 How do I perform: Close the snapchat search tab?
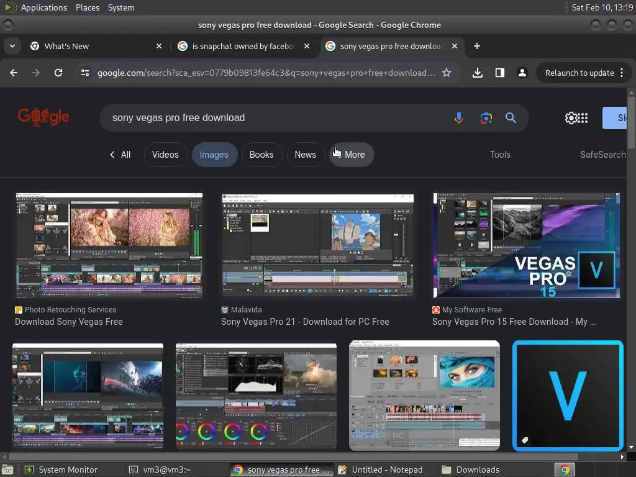click(307, 46)
